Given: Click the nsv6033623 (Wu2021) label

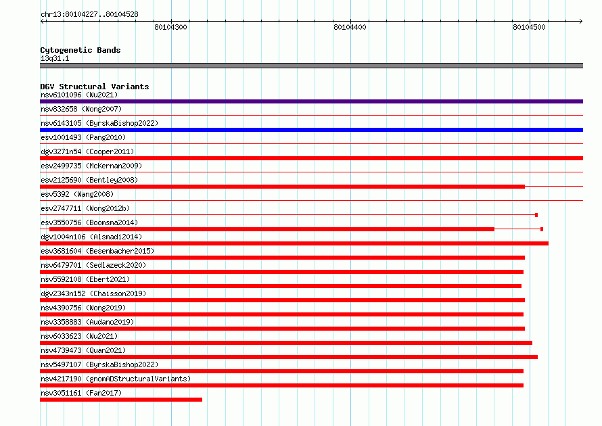Looking at the screenshot, I should pos(79,336).
